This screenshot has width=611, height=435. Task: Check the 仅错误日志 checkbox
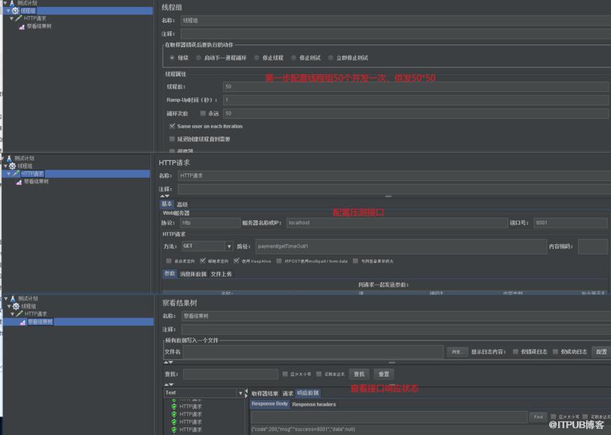pyautogui.click(x=516, y=352)
